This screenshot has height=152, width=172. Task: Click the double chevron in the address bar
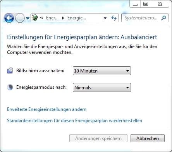click(41, 18)
